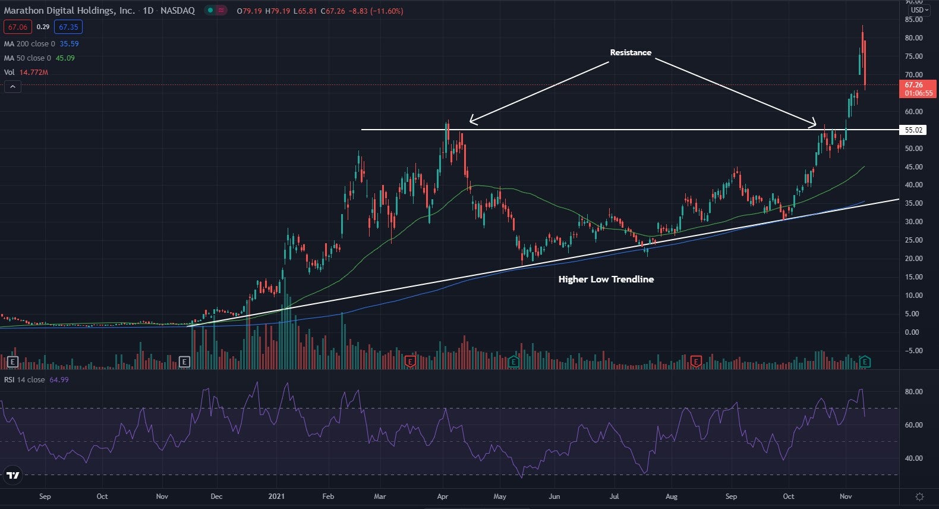Select the MA 200 close indicator legend
The image size is (939, 509).
pyautogui.click(x=30, y=44)
